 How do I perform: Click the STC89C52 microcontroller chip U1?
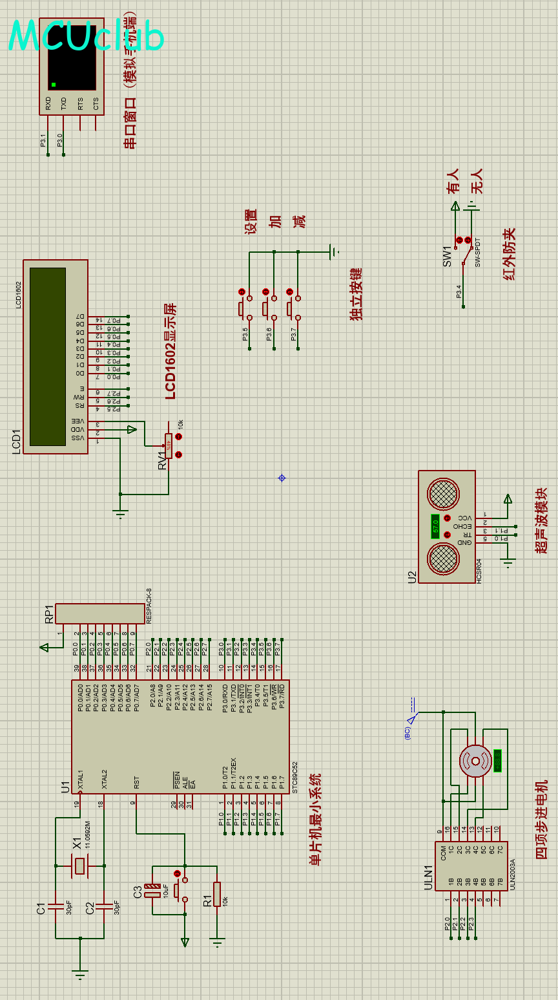(180, 737)
